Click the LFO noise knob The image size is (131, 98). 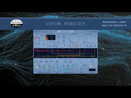[x=64, y=37]
